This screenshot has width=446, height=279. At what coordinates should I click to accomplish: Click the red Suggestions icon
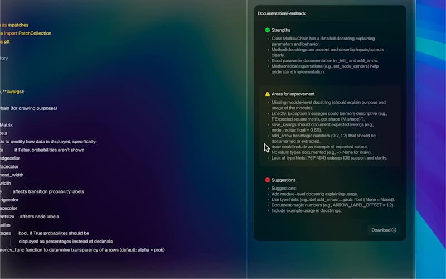[x=268, y=180]
